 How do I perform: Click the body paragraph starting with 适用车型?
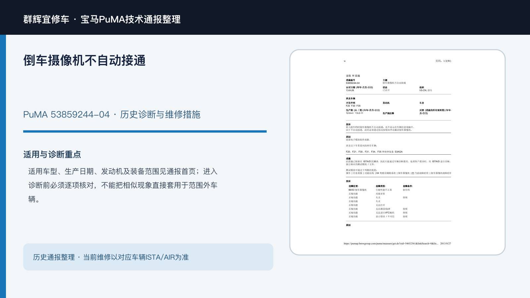click(x=123, y=185)
